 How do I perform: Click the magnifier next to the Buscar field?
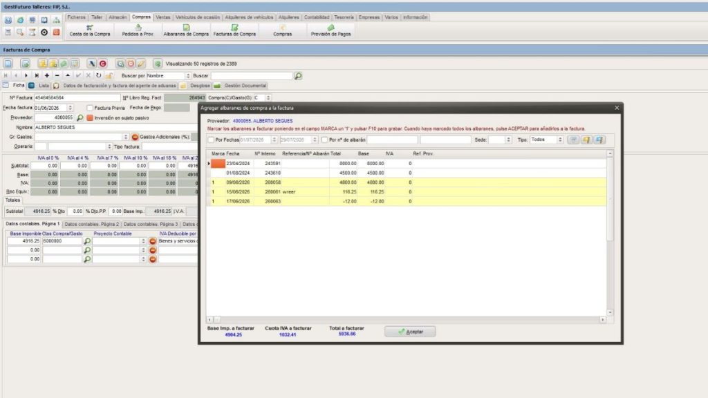(x=298, y=76)
